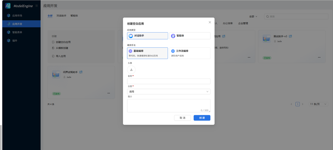333x150 pixels.
Task: Select the 工作流编排 orchestration method
Action: [190, 53]
